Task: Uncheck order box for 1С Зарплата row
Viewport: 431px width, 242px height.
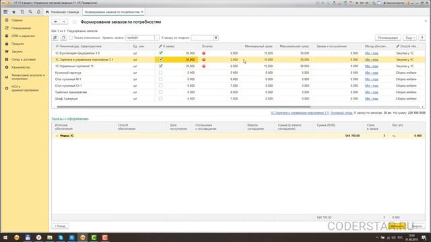Action: click(161, 60)
